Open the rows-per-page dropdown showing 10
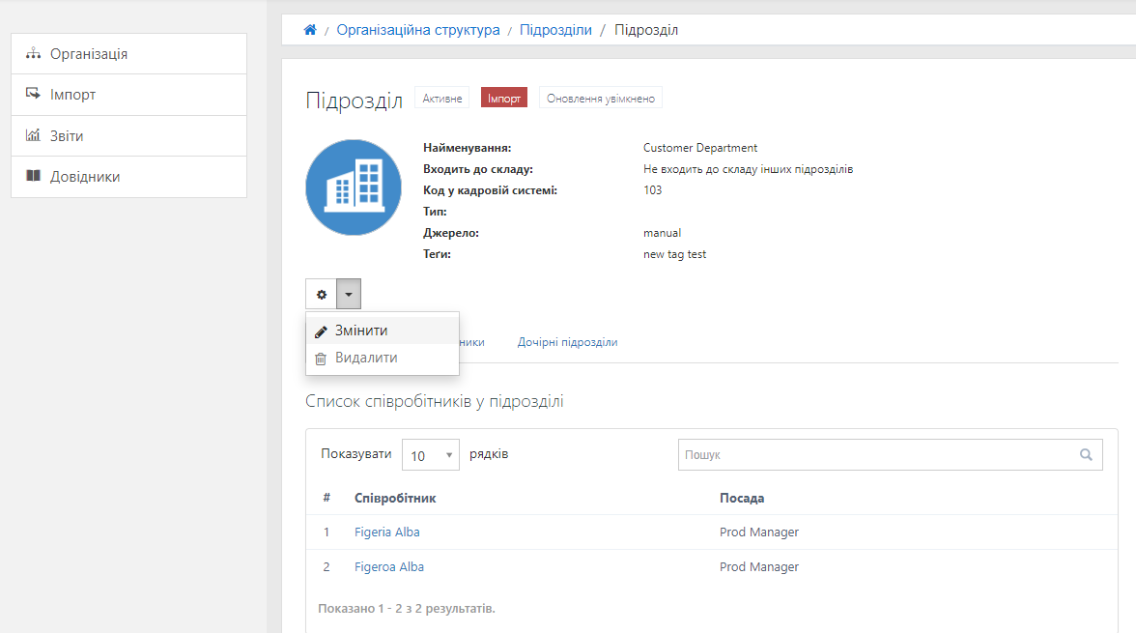 pos(431,454)
